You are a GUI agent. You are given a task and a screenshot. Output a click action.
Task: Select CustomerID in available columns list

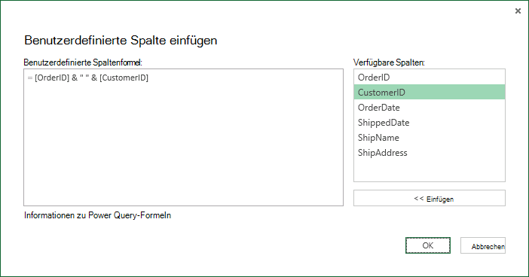[430, 93]
